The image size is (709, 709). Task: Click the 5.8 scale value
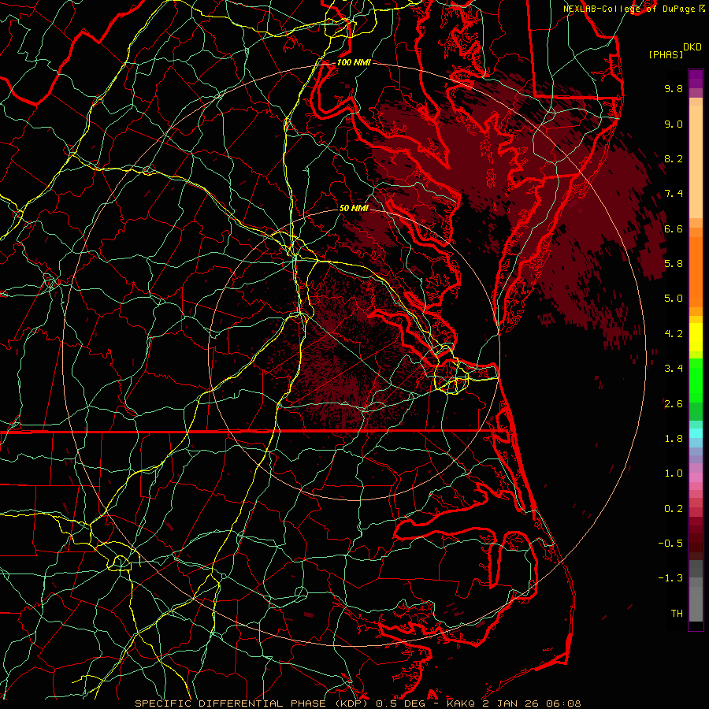pos(674,264)
